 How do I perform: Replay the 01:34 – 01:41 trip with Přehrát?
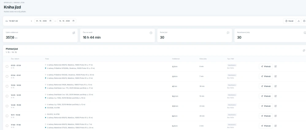pos(266,76)
